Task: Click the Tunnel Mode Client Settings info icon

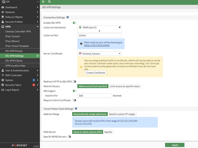Action: pyautogui.click(x=76, y=109)
